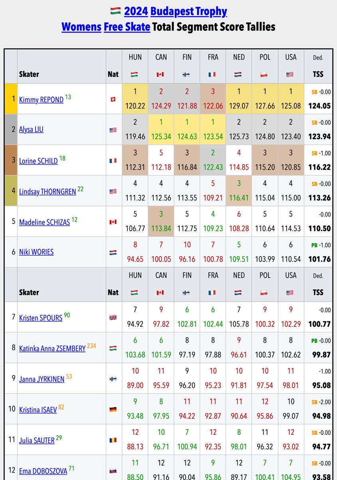This screenshot has height=480, width=337.
Task: Click the Finland flag in first table header
Action: pyautogui.click(x=187, y=74)
